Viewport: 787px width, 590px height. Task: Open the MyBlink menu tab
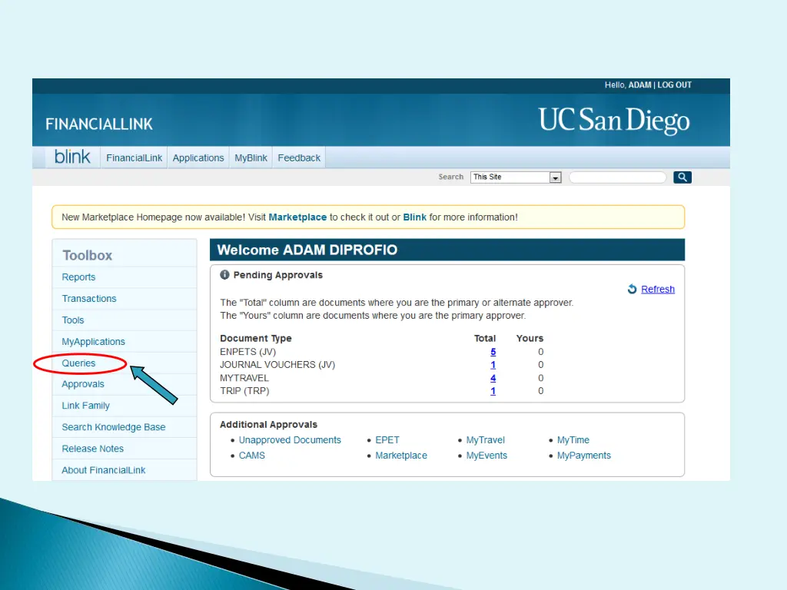tap(251, 158)
